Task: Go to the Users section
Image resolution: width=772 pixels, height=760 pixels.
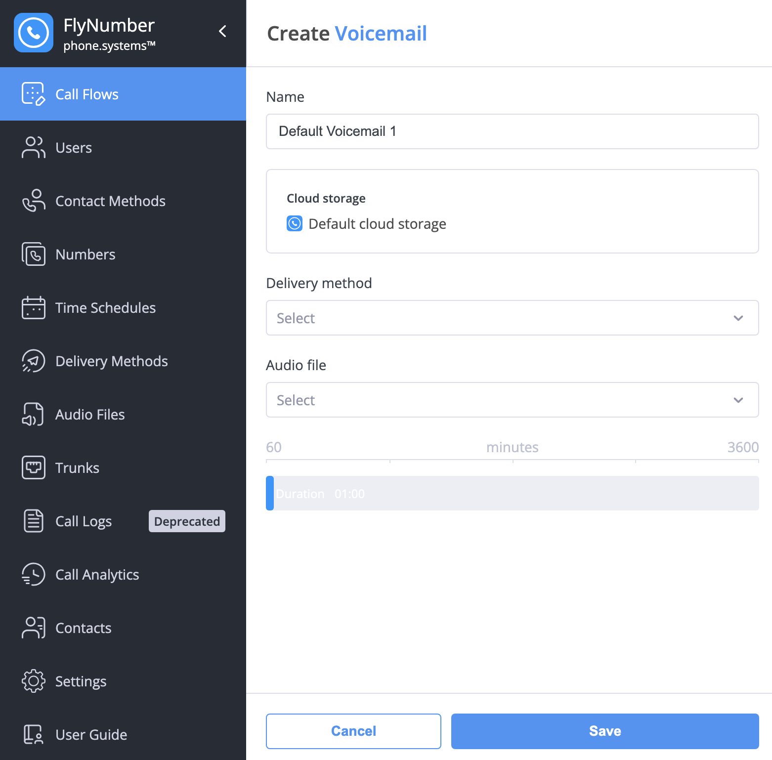Action: pyautogui.click(x=74, y=148)
